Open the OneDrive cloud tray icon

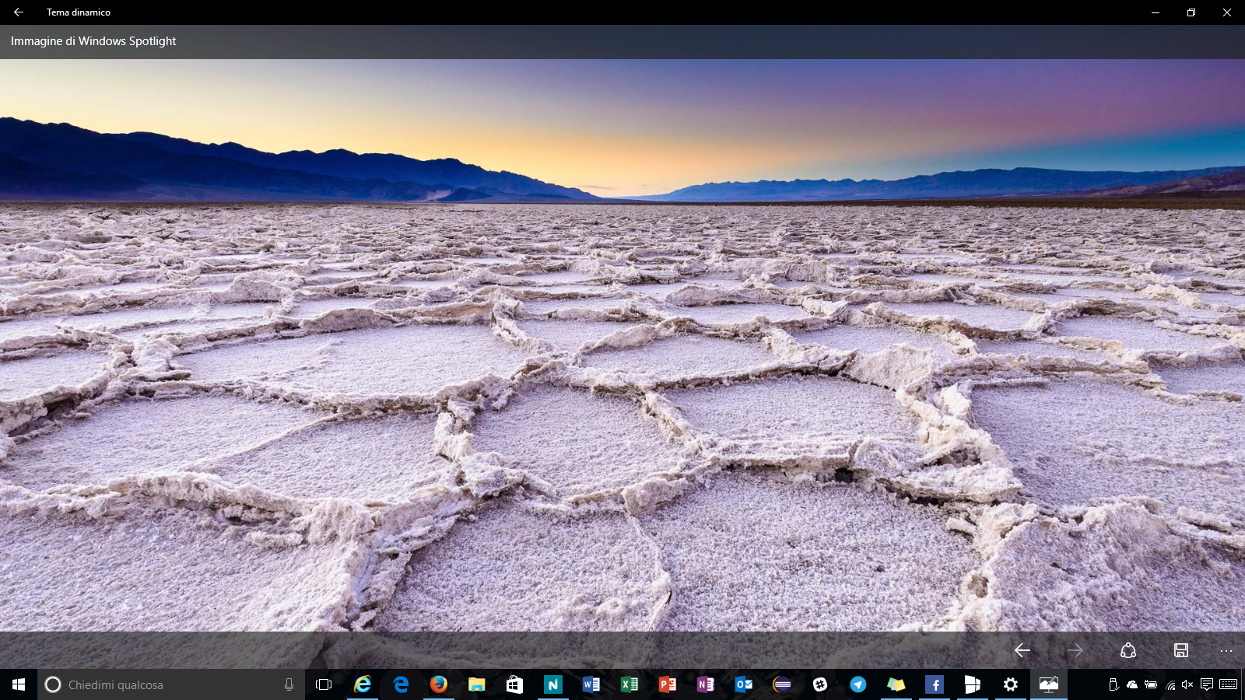click(1132, 684)
